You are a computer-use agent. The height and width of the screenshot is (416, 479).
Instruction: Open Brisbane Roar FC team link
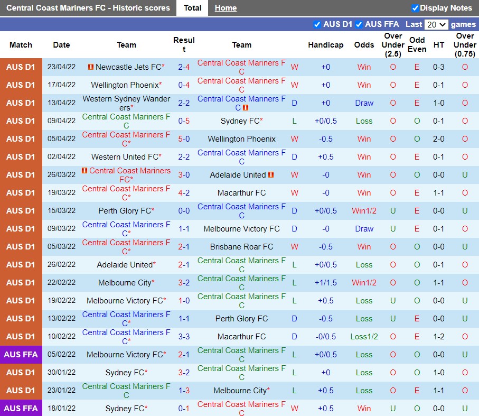pos(241,247)
